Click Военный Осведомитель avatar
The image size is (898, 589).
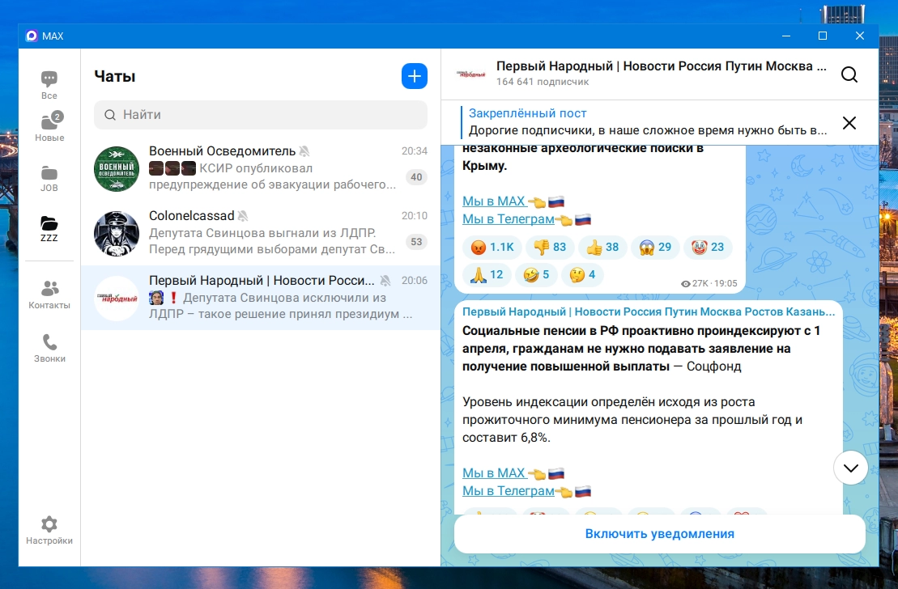(x=117, y=169)
